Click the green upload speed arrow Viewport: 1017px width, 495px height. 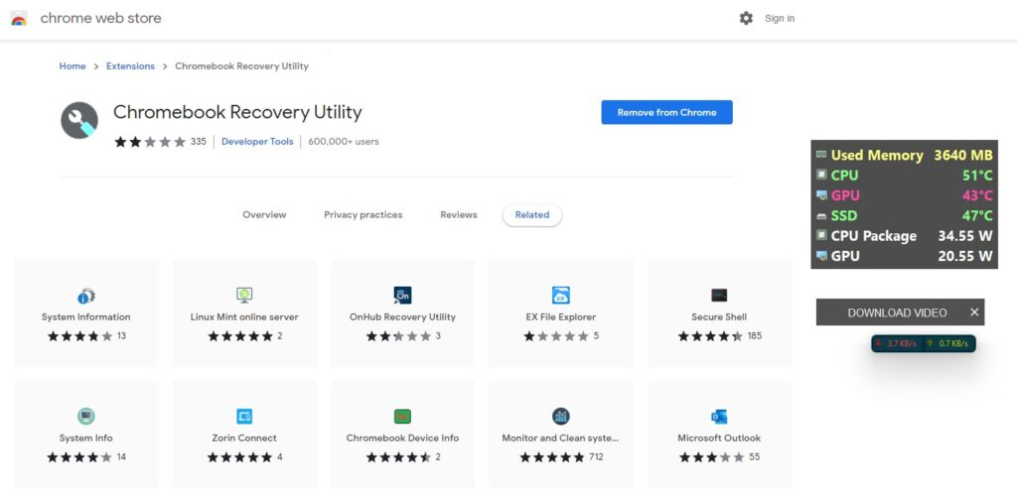[x=930, y=343]
